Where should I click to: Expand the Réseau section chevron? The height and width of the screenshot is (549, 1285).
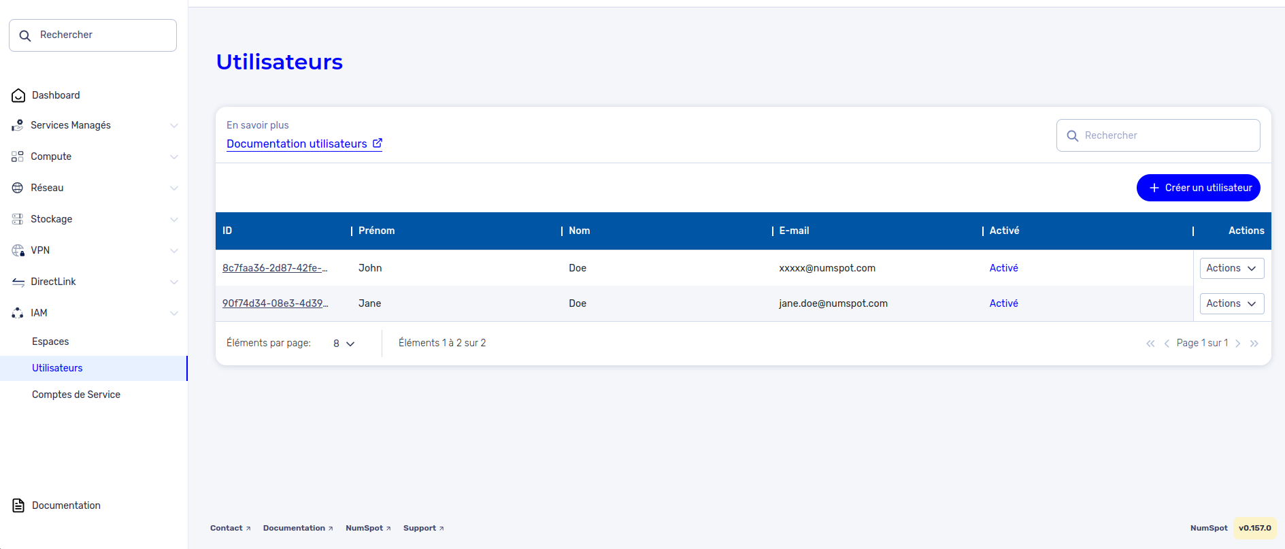tap(174, 188)
